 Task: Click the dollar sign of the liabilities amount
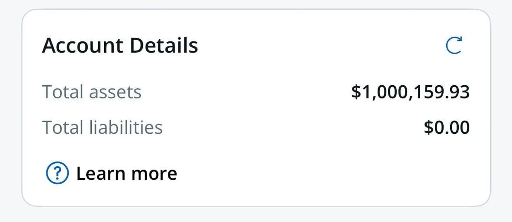pyautogui.click(x=428, y=127)
